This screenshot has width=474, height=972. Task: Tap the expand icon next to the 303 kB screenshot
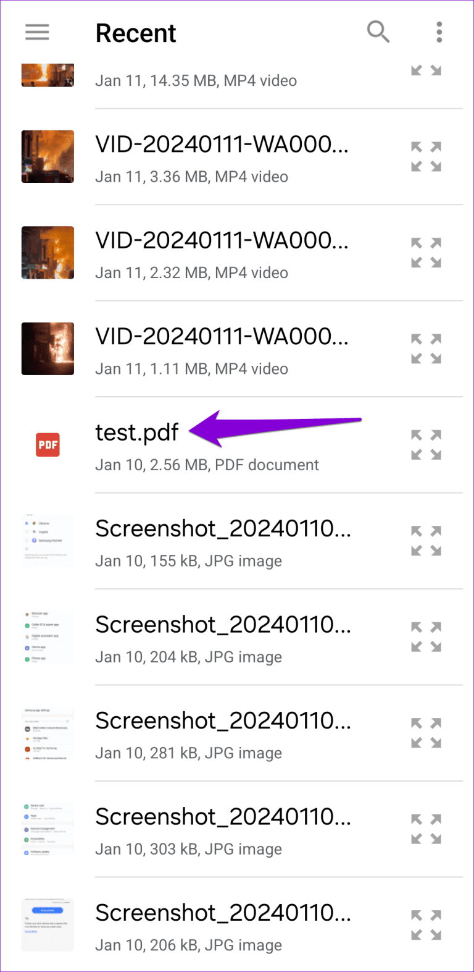coord(426,829)
